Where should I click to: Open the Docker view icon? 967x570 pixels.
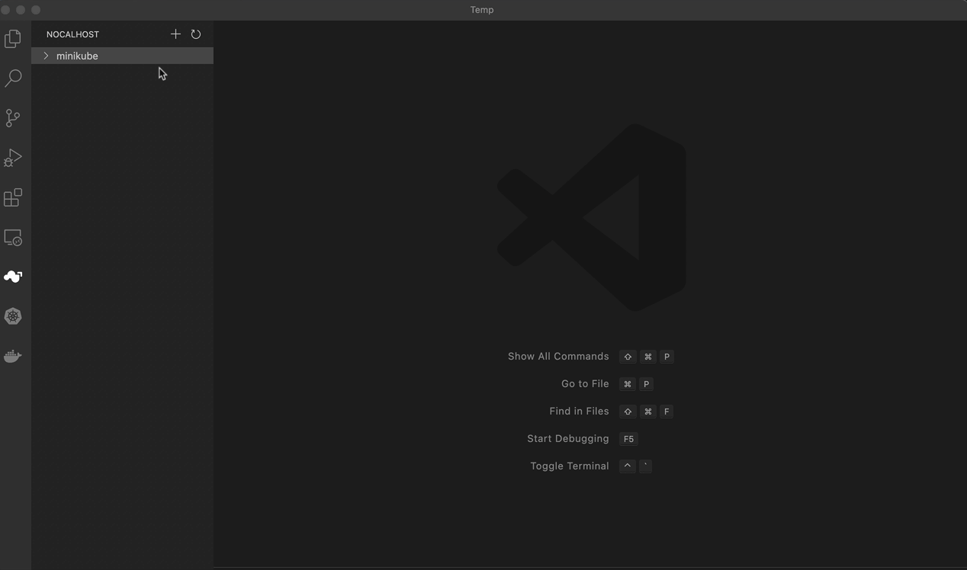[x=13, y=356]
